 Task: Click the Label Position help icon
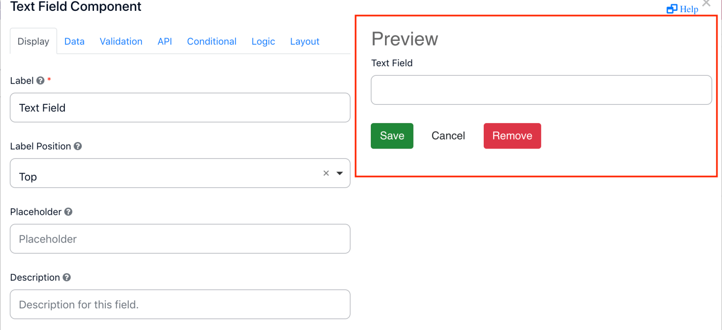pos(78,146)
